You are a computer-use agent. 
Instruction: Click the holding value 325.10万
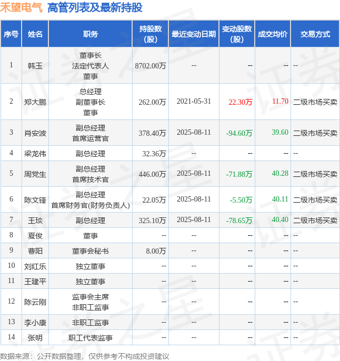(152, 220)
